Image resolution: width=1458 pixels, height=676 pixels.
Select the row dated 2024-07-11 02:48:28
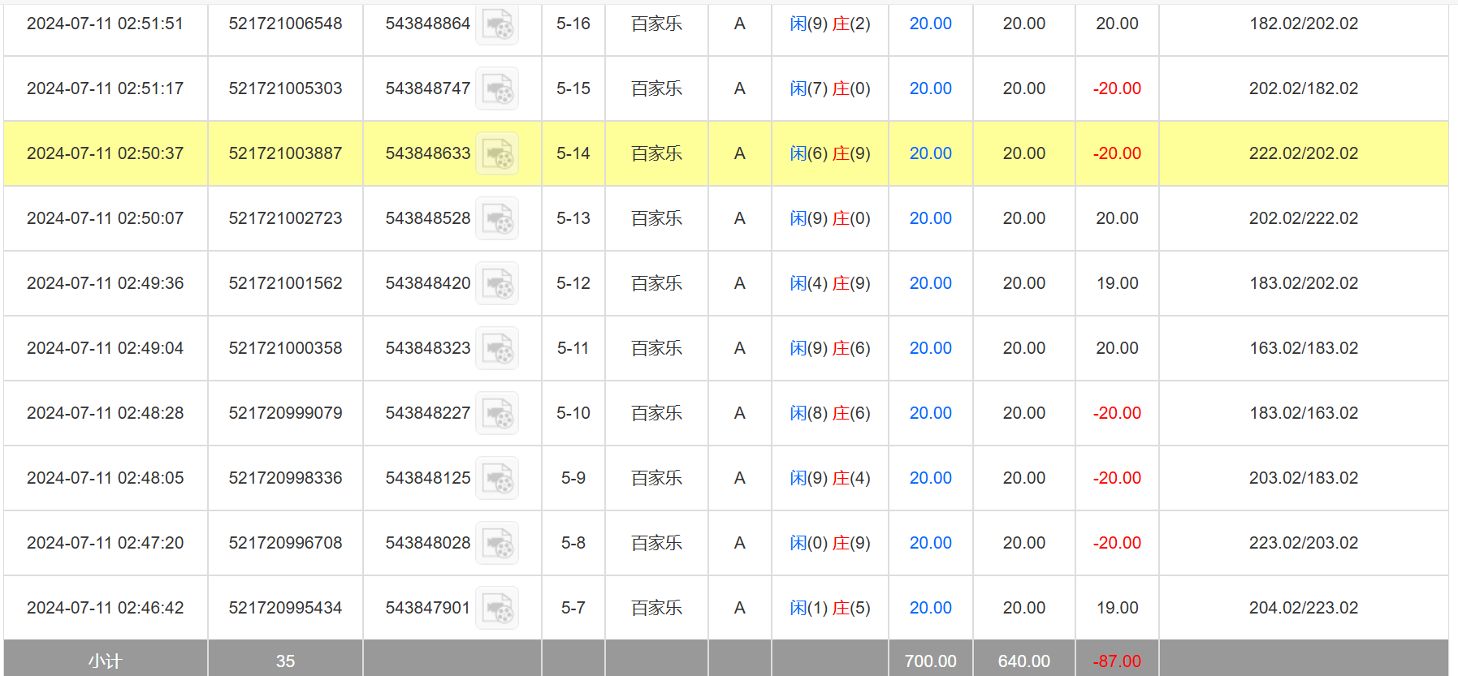tap(105, 413)
